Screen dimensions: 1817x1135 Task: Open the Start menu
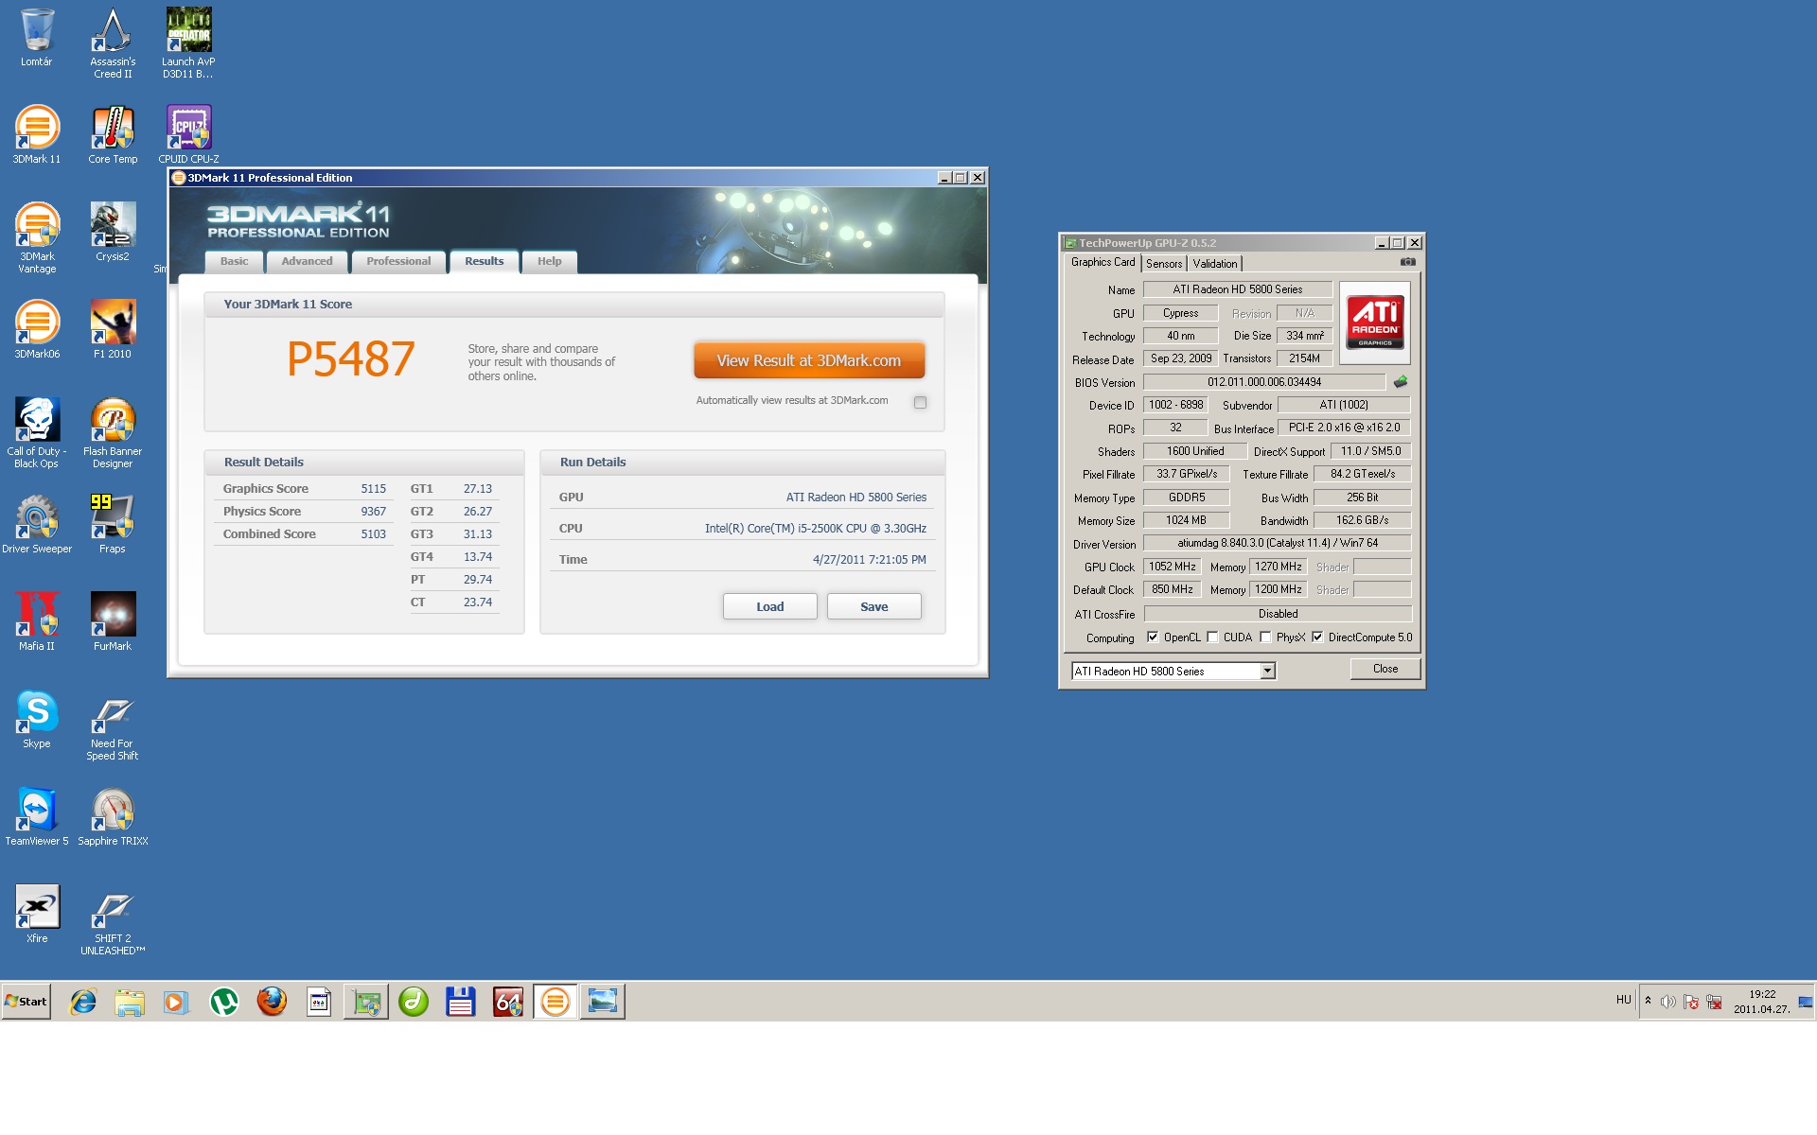tap(26, 1002)
